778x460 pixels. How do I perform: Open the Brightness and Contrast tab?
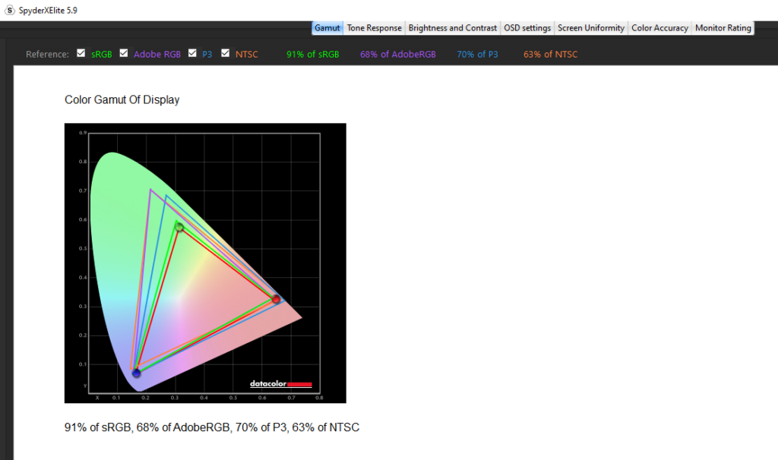coord(452,28)
